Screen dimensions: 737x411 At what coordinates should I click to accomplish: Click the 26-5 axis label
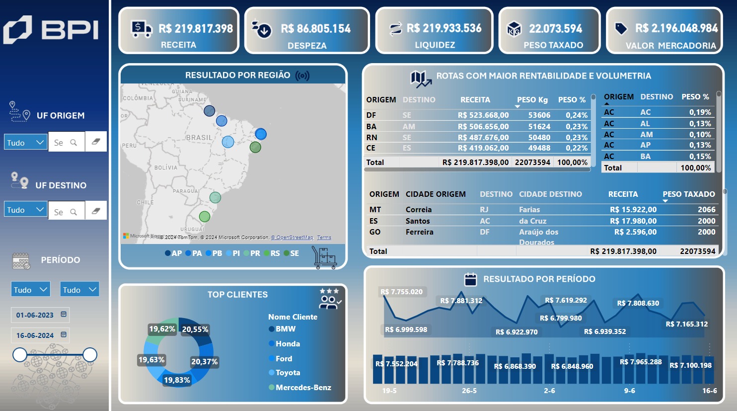[x=469, y=391]
